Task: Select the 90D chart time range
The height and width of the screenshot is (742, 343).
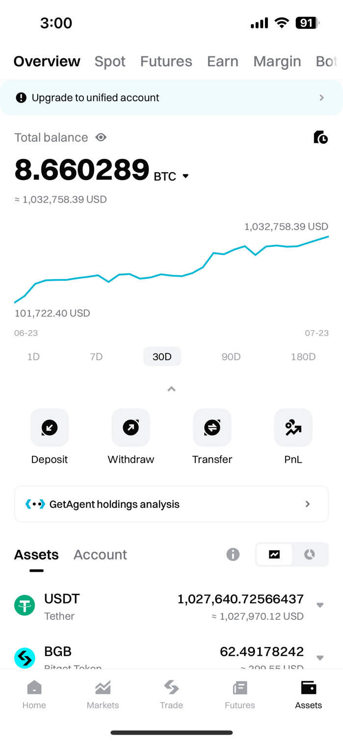Action: point(231,357)
